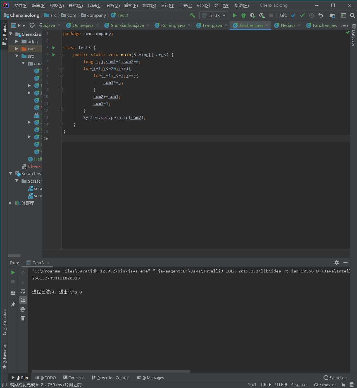
Task: Open the 运行(U) menu
Action: 167,5
